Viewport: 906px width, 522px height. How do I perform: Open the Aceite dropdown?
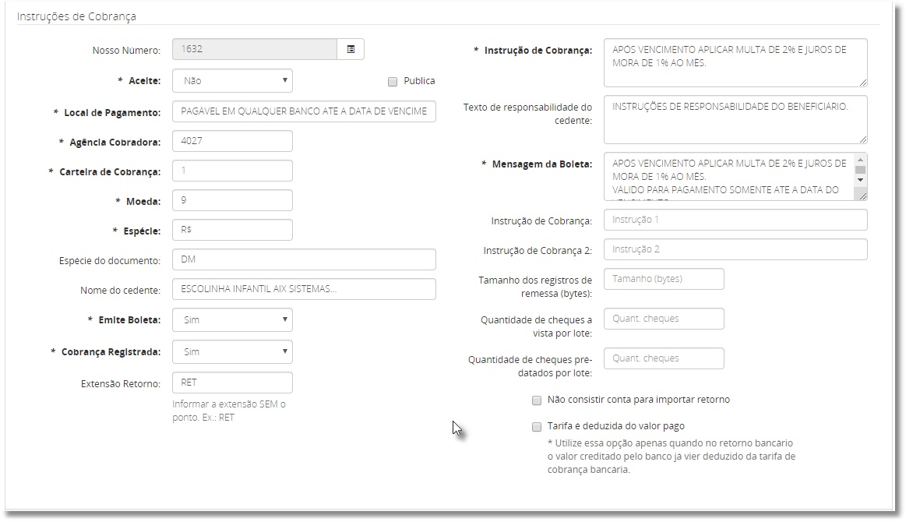coord(232,80)
